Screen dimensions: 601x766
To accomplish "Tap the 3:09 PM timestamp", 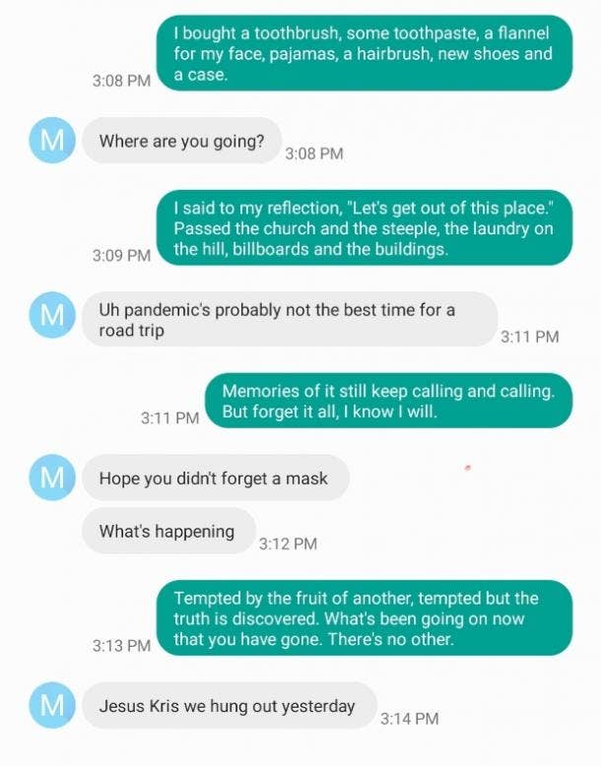I will pyautogui.click(x=122, y=255).
